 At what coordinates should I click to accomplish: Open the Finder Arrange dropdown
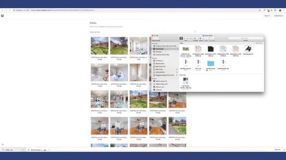pos(196,38)
